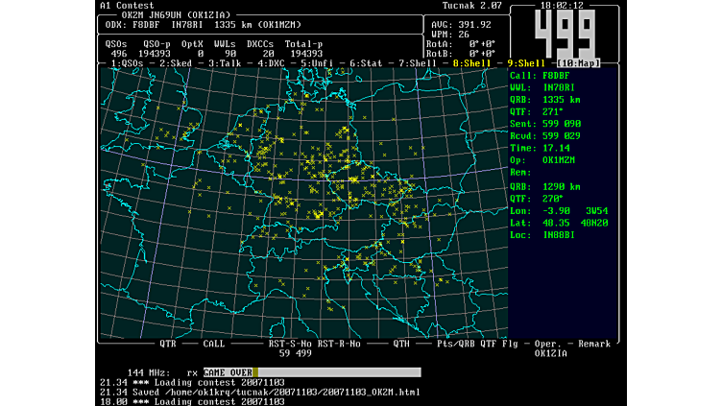Click the Call: F8DBF info field
722x406 pixels.
[x=539, y=74]
